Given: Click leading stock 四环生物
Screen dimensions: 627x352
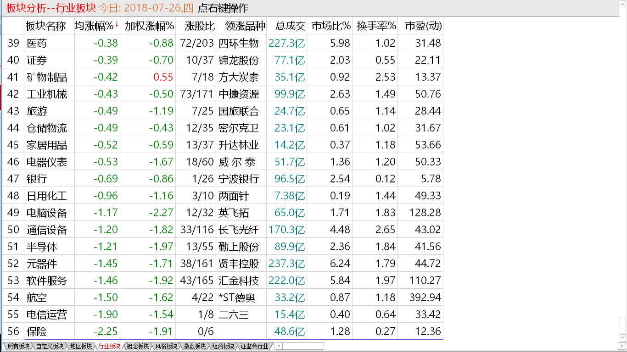Looking at the screenshot, I should 239,43.
